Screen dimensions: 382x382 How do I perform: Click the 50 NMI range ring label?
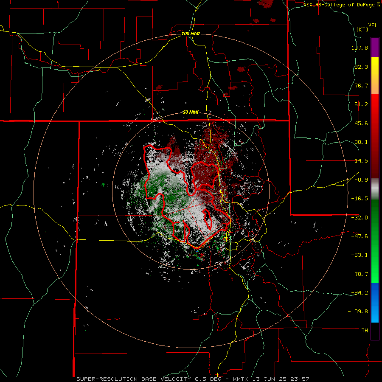(191, 112)
